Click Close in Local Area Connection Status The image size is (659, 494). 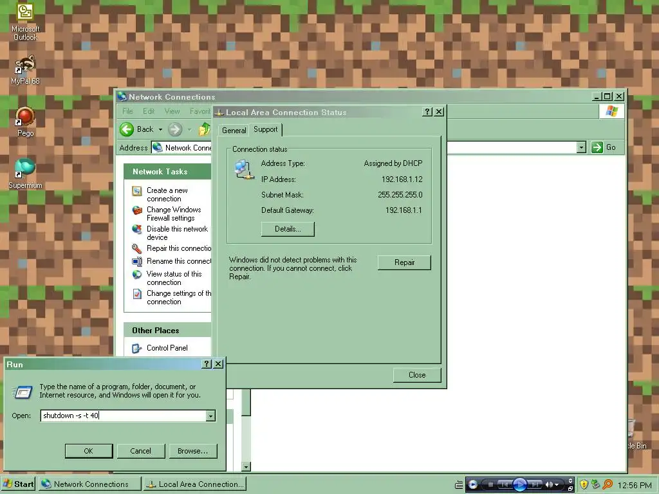tap(417, 375)
